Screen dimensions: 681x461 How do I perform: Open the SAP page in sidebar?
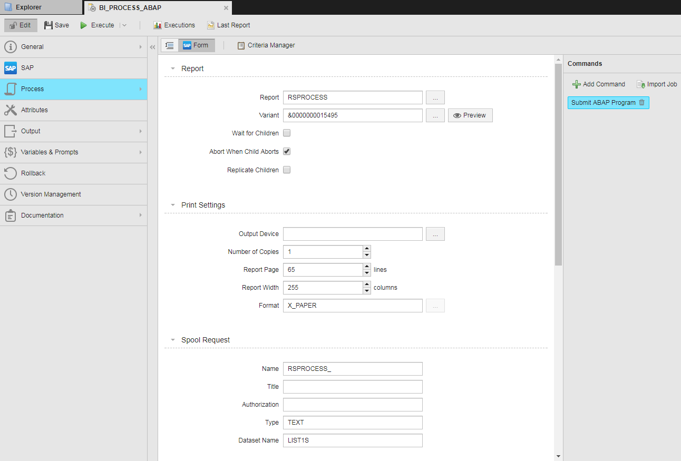(74, 68)
